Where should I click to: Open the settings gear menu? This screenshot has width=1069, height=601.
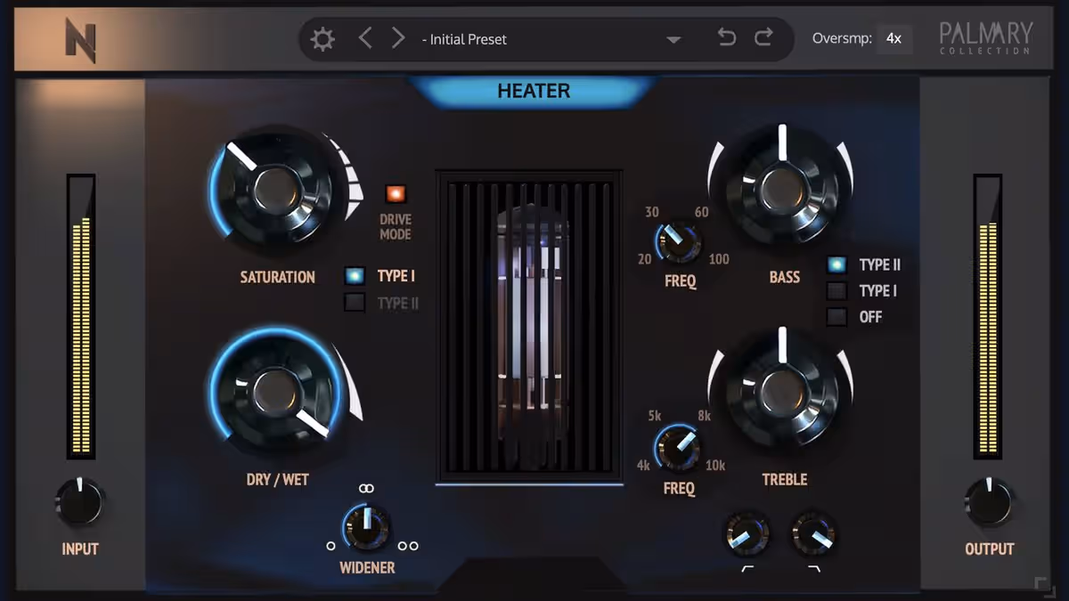coord(322,39)
